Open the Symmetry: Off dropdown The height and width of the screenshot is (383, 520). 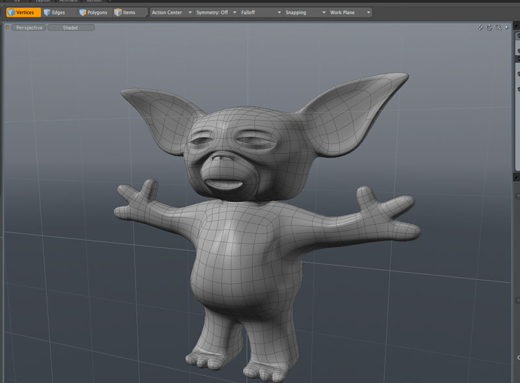click(x=216, y=12)
